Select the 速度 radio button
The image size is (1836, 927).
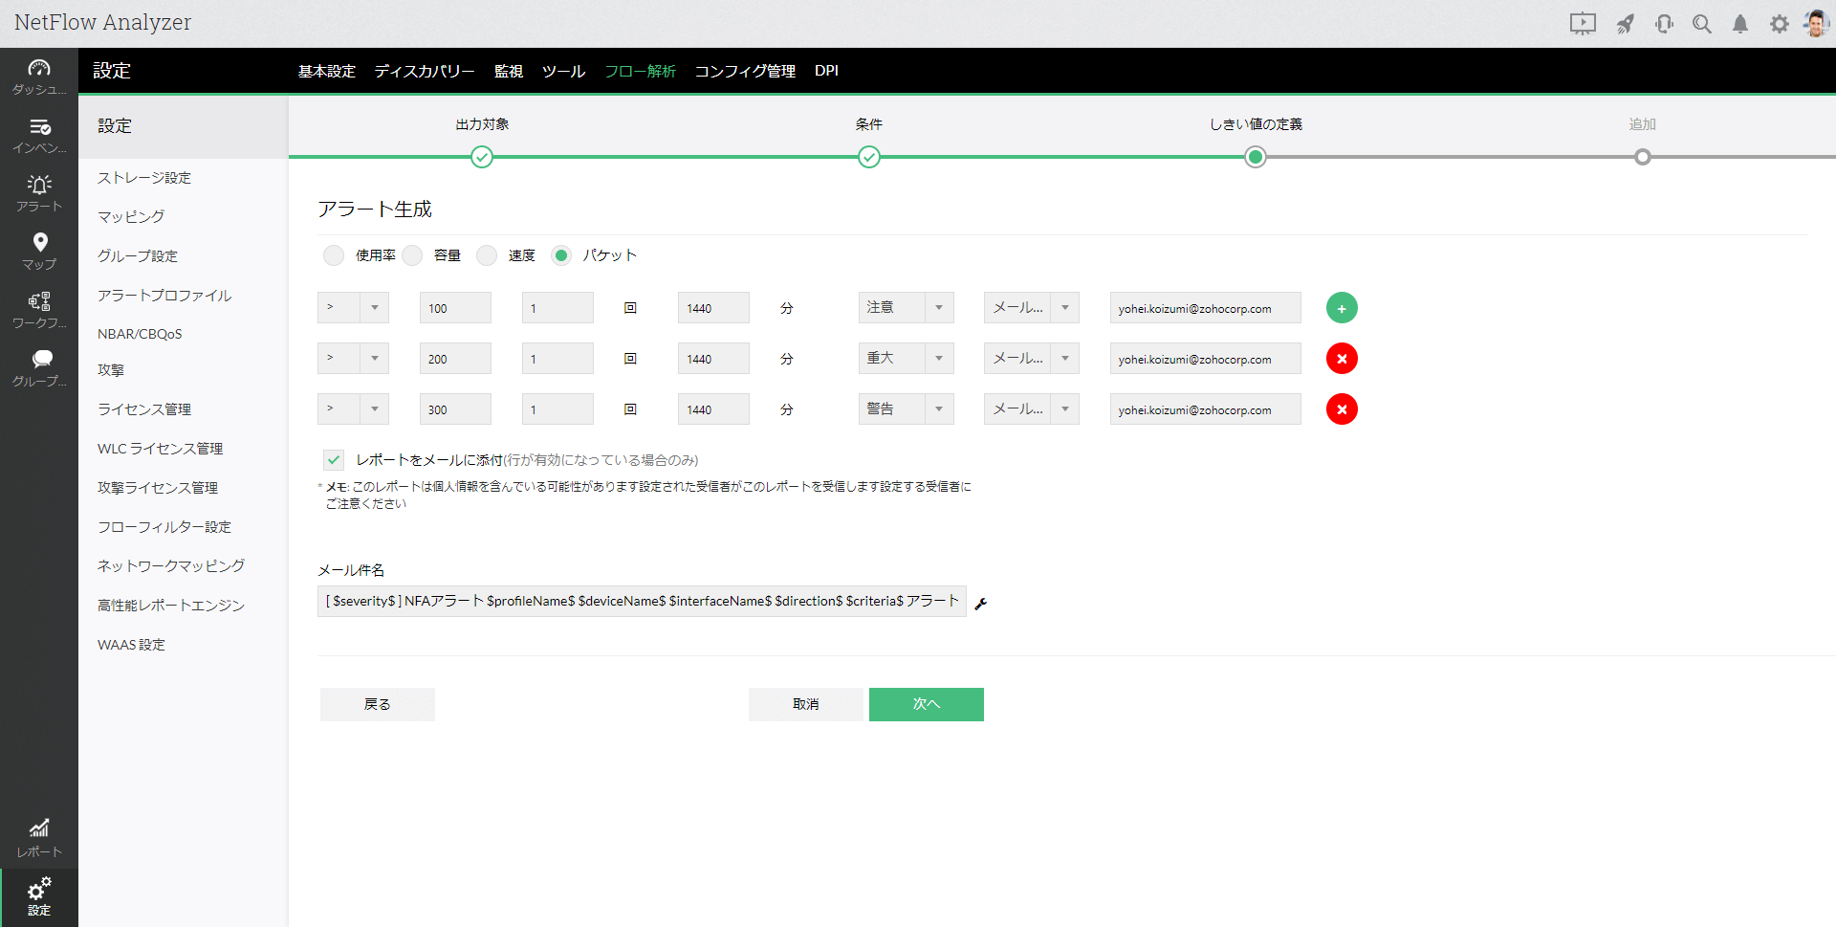click(487, 255)
